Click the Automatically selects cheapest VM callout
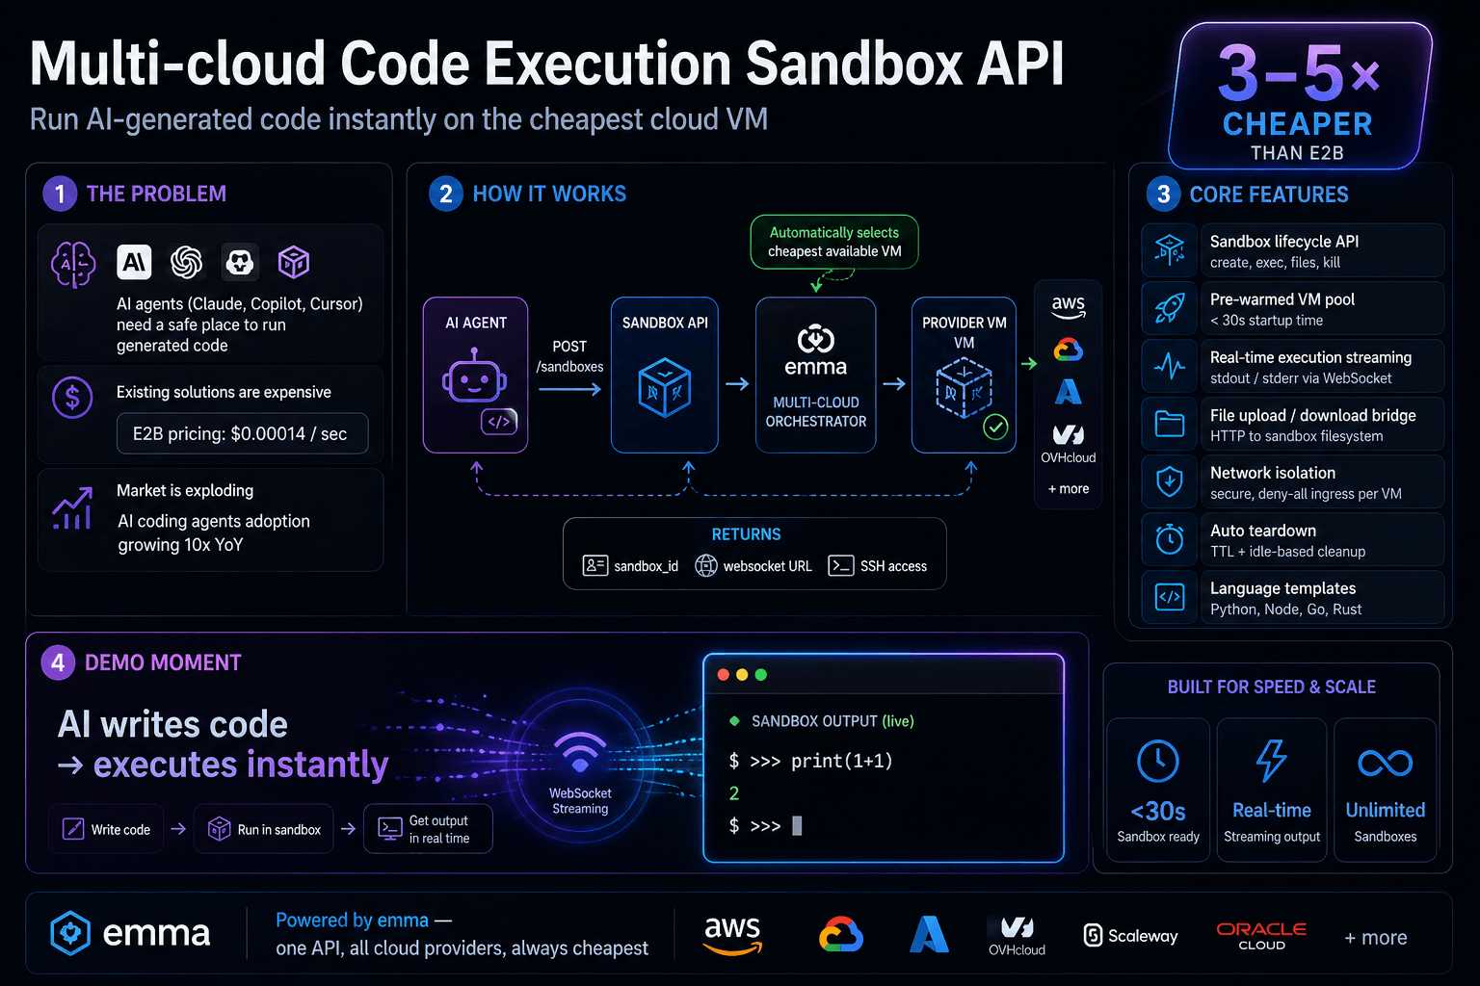This screenshot has width=1480, height=986. (x=834, y=242)
